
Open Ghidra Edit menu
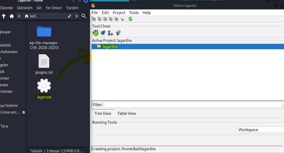click(x=105, y=13)
